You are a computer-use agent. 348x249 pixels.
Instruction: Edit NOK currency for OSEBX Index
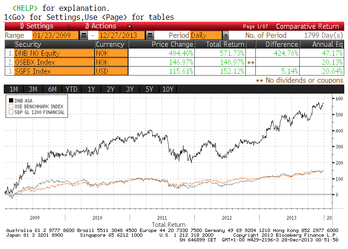pos(112,62)
